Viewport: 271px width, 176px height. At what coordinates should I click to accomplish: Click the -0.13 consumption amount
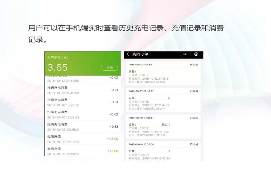[x=114, y=127]
